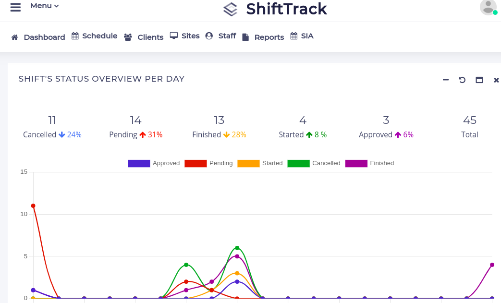The image size is (501, 303).
Task: Click the purple Finished peak point at 5
Action: (x=237, y=256)
